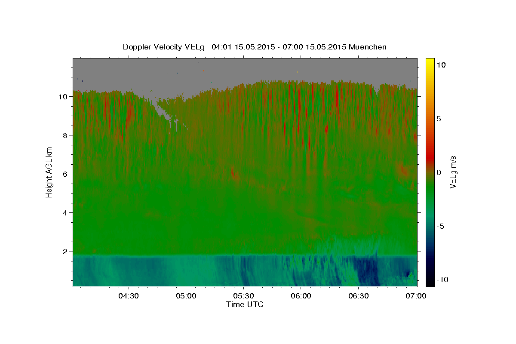Click the "Time UTC" axis label
Image resolution: width=516 pixels, height=344 pixels.
tap(245, 304)
